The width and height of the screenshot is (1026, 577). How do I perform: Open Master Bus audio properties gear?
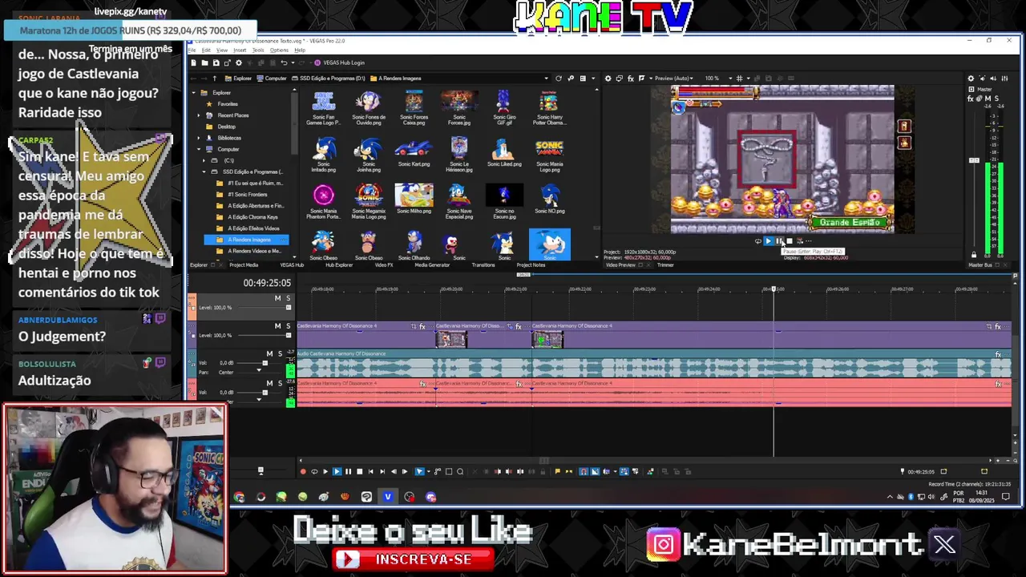pyautogui.click(x=971, y=79)
